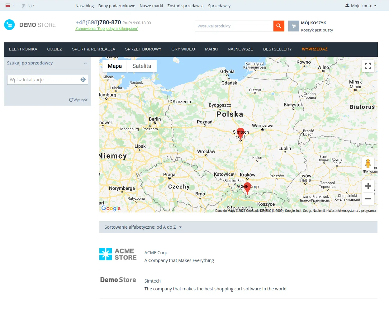Open the GRY WIDEO category
Image resolution: width=389 pixels, height=310 pixels.
coord(183,49)
